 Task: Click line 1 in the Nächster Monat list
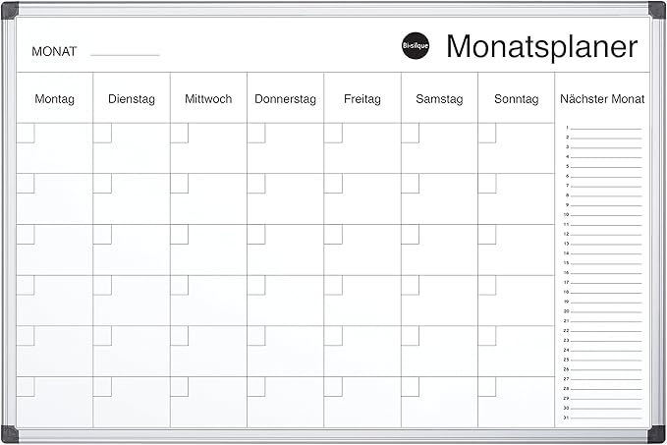(605, 128)
